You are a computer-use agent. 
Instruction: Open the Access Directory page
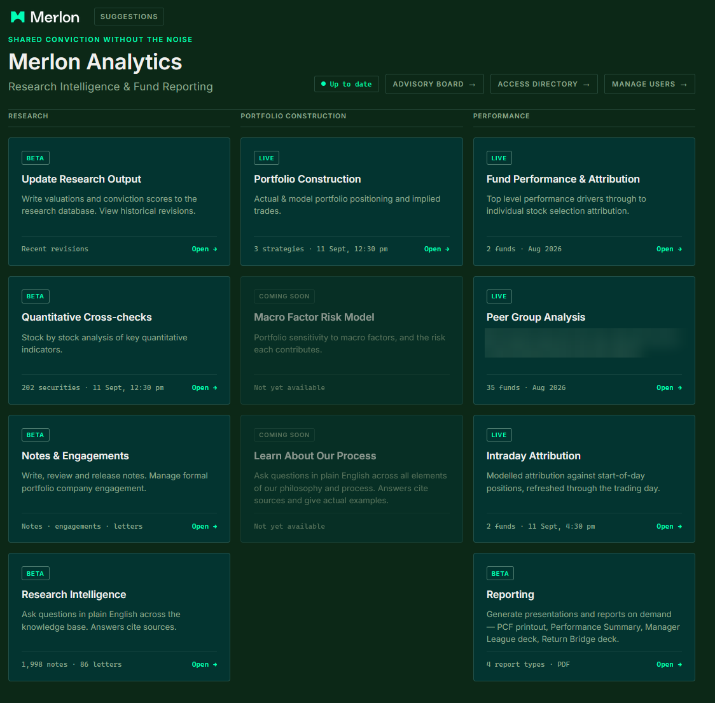[x=543, y=84]
